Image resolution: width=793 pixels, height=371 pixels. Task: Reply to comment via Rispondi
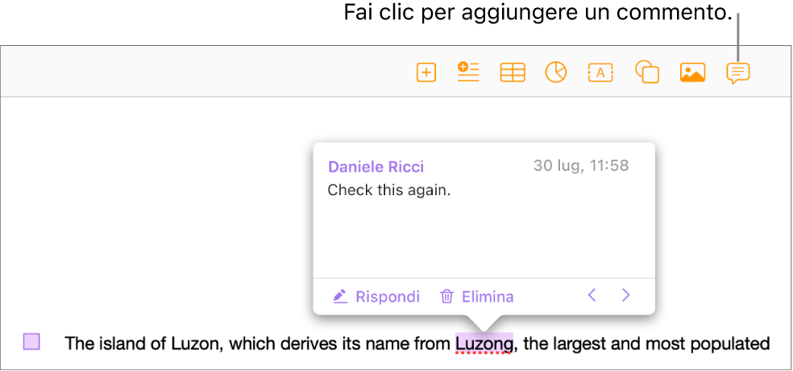point(376,297)
